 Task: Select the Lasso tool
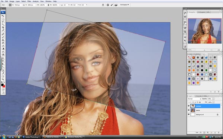pos(3,21)
